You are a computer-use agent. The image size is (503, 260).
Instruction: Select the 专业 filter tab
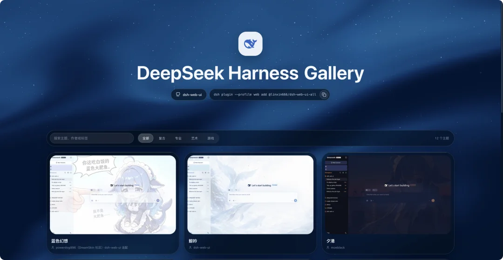click(178, 138)
